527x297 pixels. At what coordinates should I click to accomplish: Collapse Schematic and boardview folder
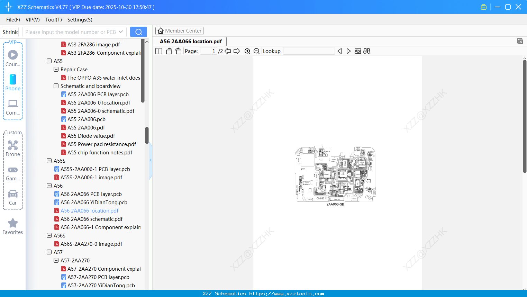[56, 86]
